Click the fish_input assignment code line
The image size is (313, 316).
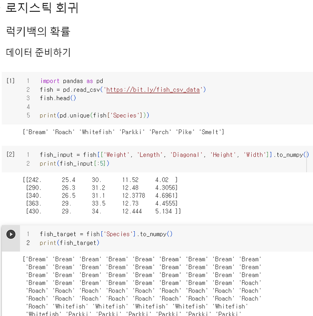pos(174,155)
